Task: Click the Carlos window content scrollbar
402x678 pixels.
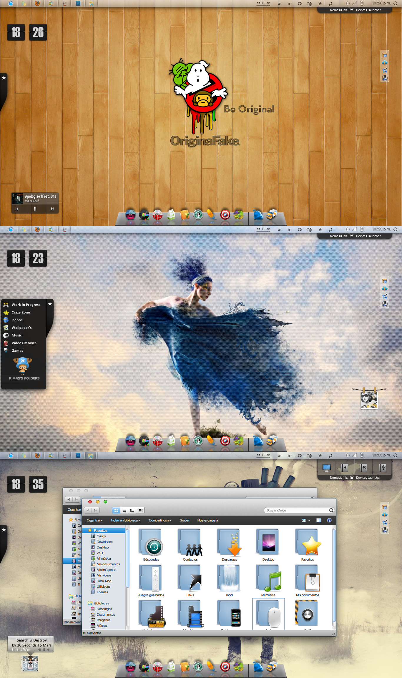Action: pyautogui.click(x=334, y=575)
